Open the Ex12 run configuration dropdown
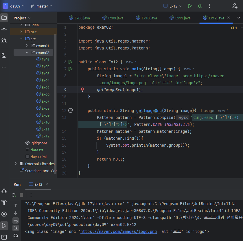 click(x=173, y=6)
